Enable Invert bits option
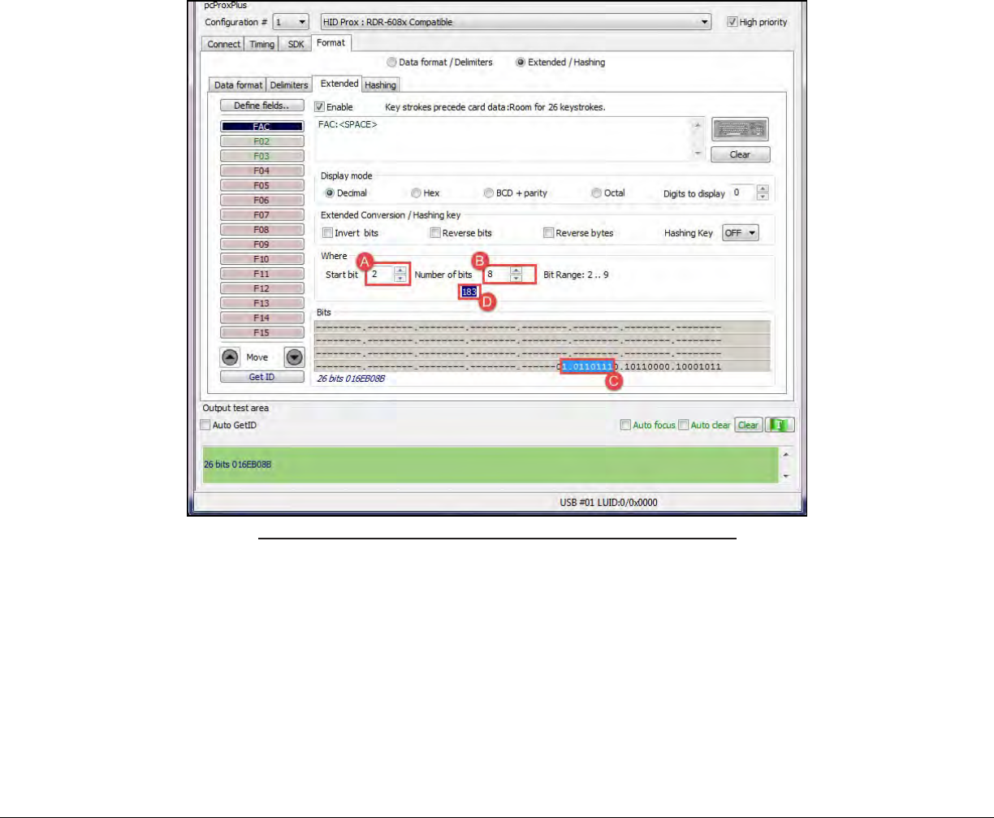 pos(328,233)
